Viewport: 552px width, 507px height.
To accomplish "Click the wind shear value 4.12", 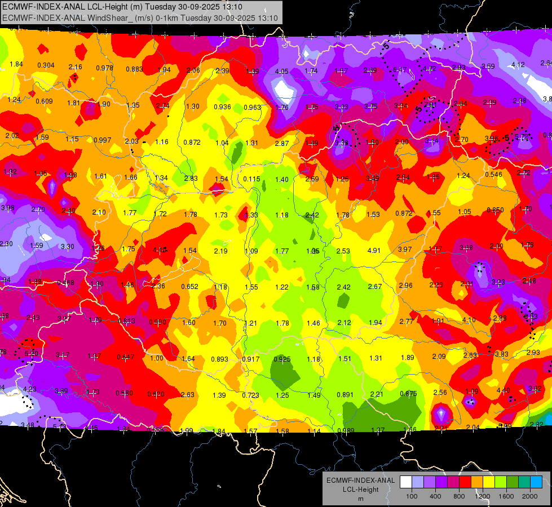I will click(518, 65).
